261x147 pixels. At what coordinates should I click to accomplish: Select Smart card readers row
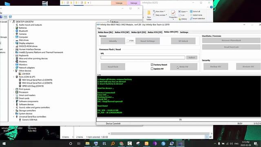tap(27, 95)
